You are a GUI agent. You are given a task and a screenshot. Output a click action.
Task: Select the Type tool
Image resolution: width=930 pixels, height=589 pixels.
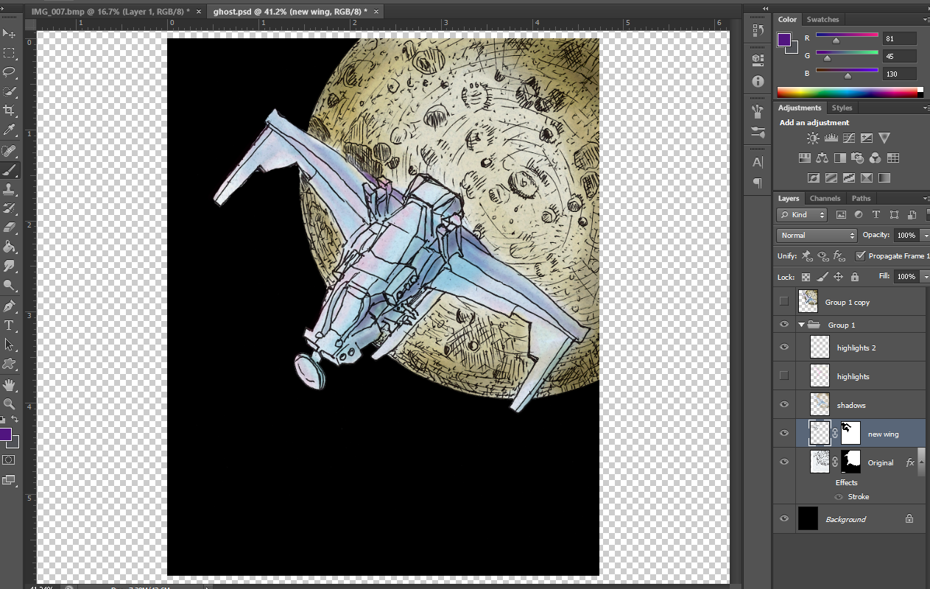[x=10, y=325]
